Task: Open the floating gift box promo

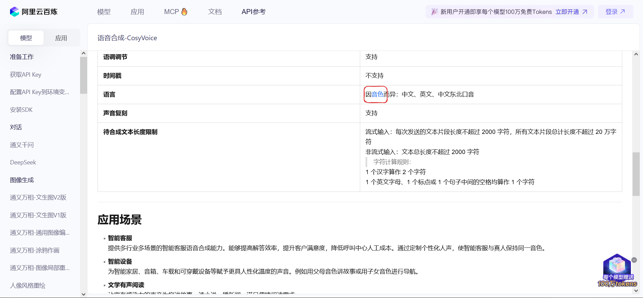Action: click(x=617, y=271)
